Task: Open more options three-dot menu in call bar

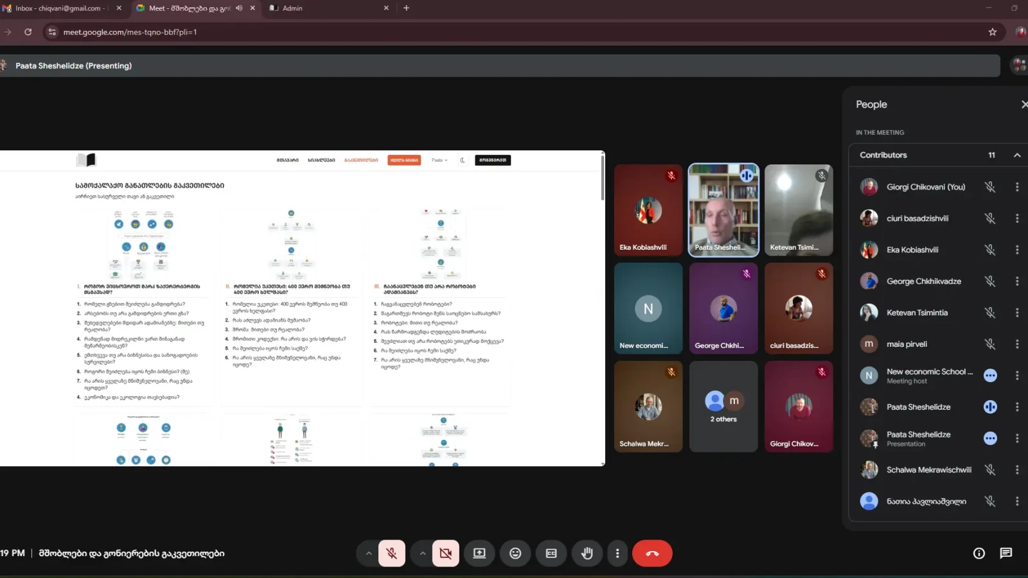Action: pos(617,554)
